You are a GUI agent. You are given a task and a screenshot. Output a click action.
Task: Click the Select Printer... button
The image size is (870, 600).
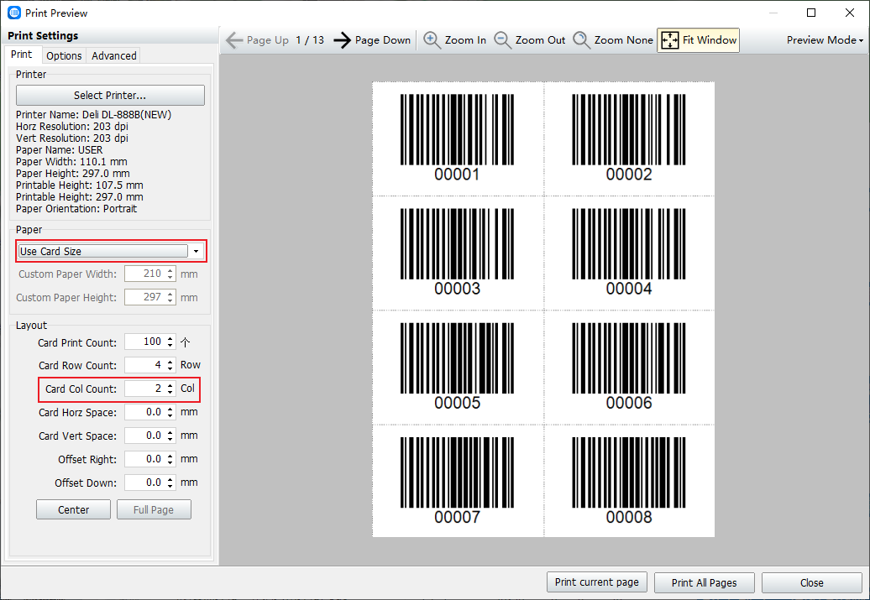tap(110, 96)
